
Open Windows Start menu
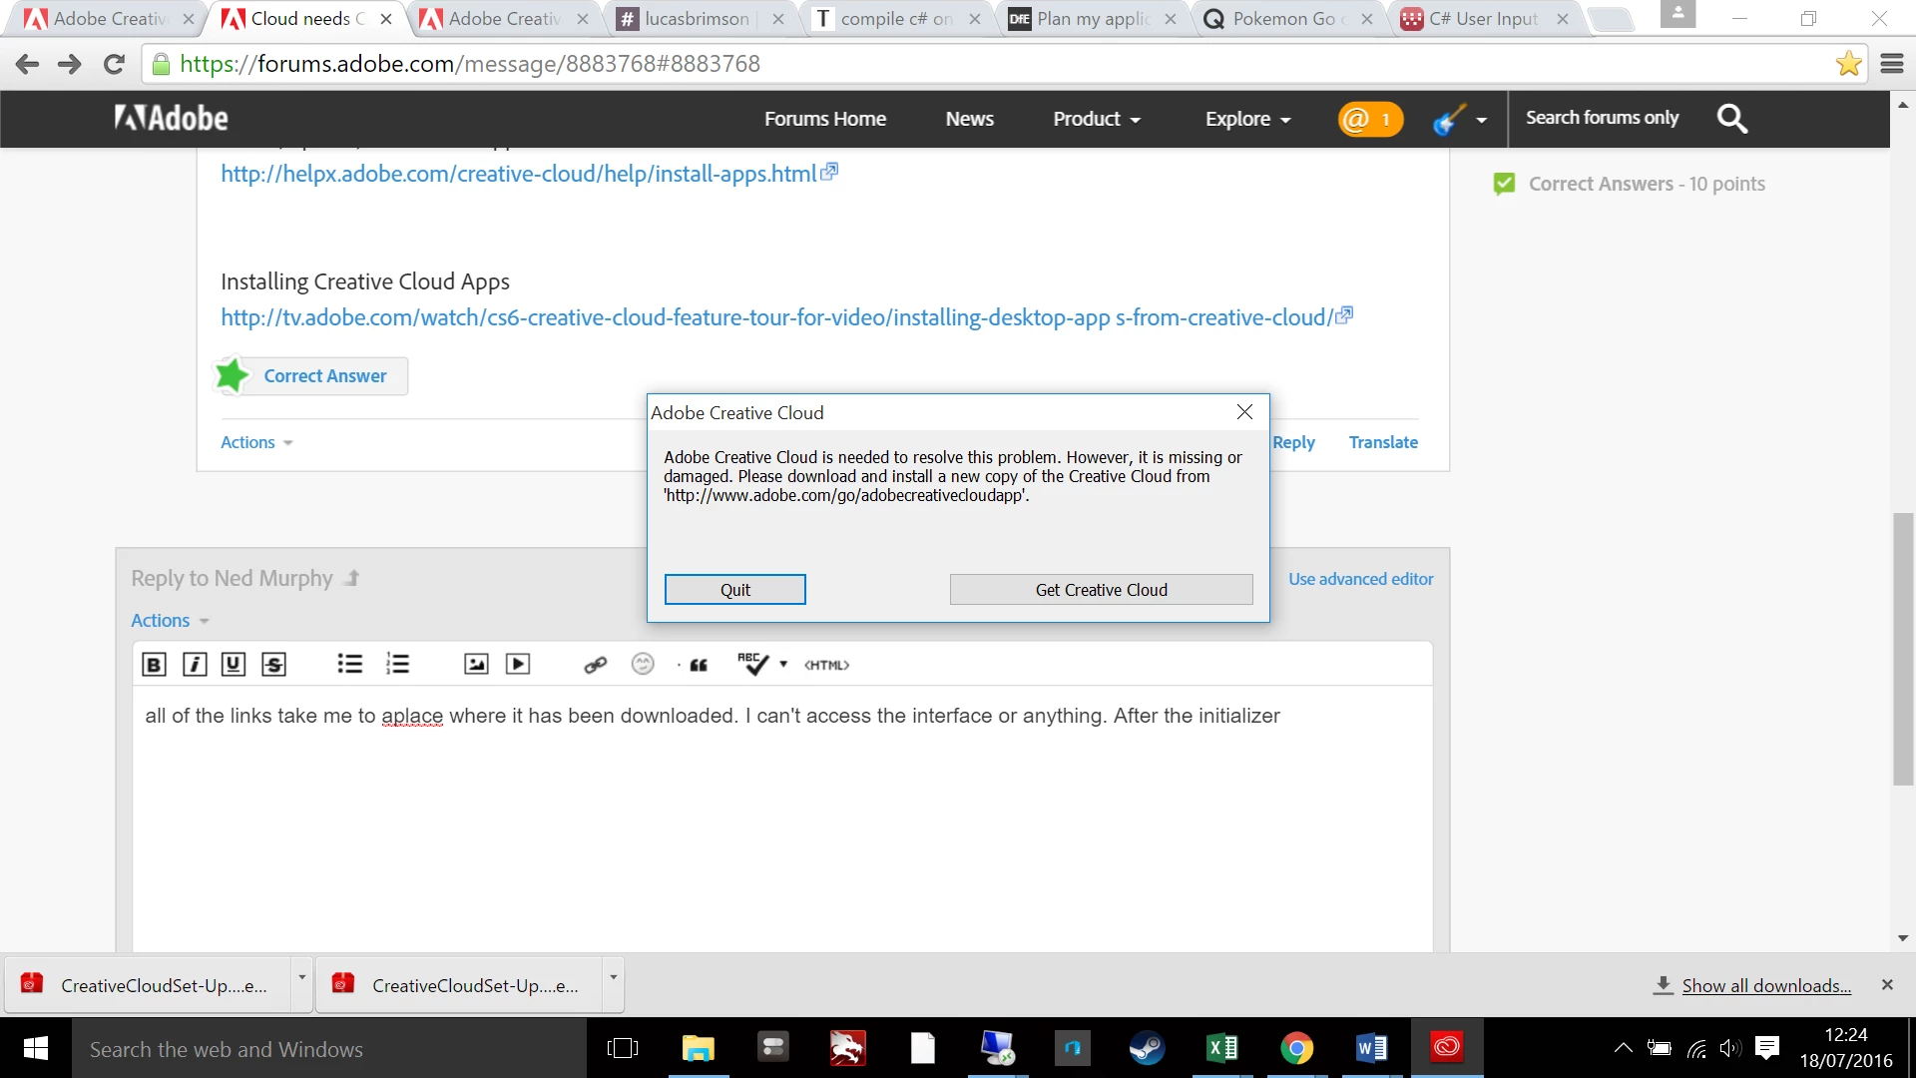pos(36,1049)
